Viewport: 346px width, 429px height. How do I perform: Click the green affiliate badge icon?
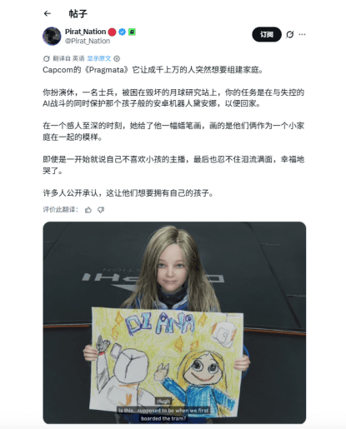pyautogui.click(x=132, y=32)
